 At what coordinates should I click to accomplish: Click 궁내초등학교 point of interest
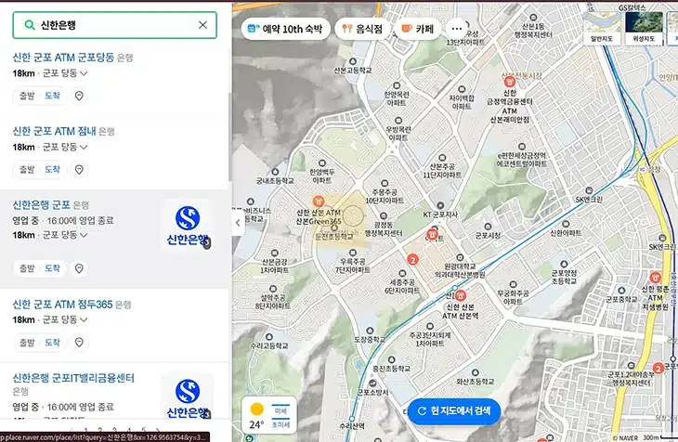pos(275,176)
